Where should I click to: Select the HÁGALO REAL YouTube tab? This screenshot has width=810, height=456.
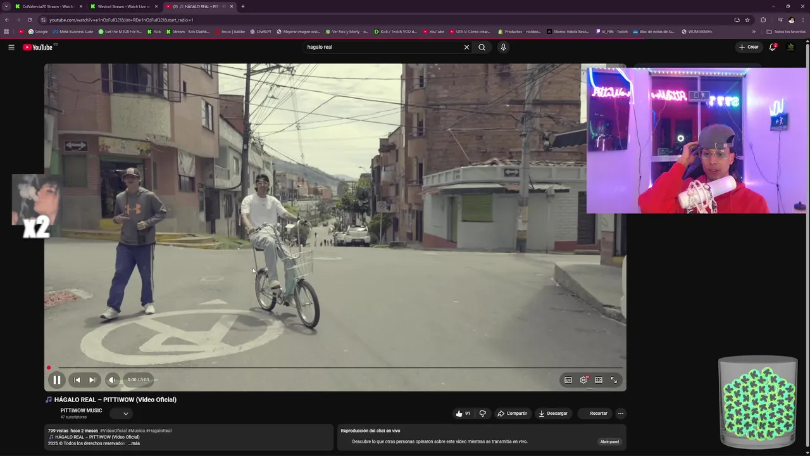199,6
